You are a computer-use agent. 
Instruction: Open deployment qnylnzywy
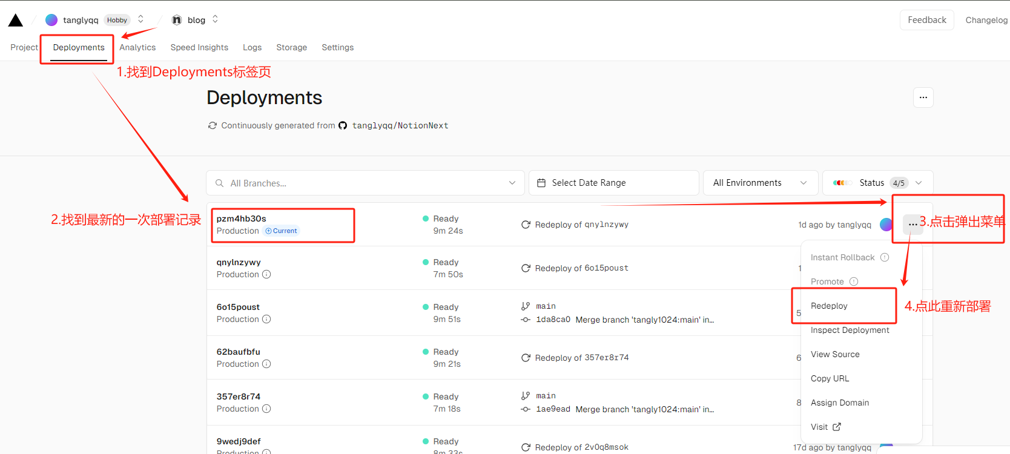[x=239, y=262]
